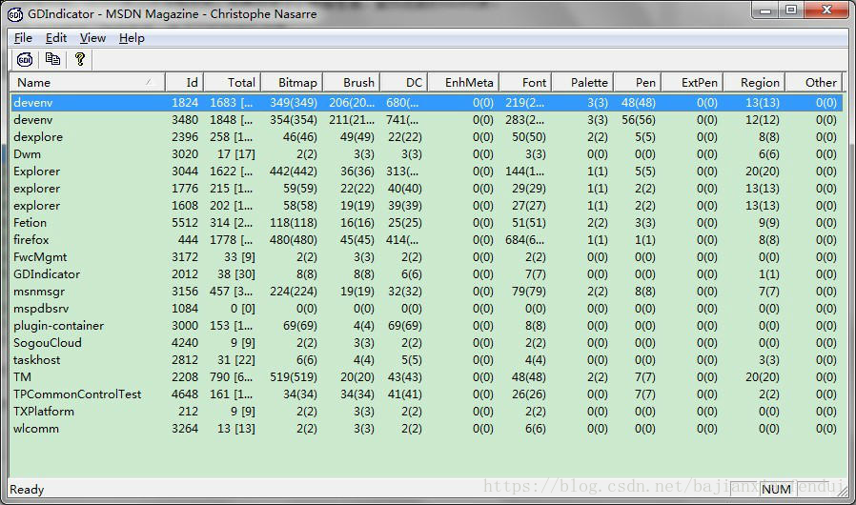
Task: Click the Pen column header
Action: (638, 83)
